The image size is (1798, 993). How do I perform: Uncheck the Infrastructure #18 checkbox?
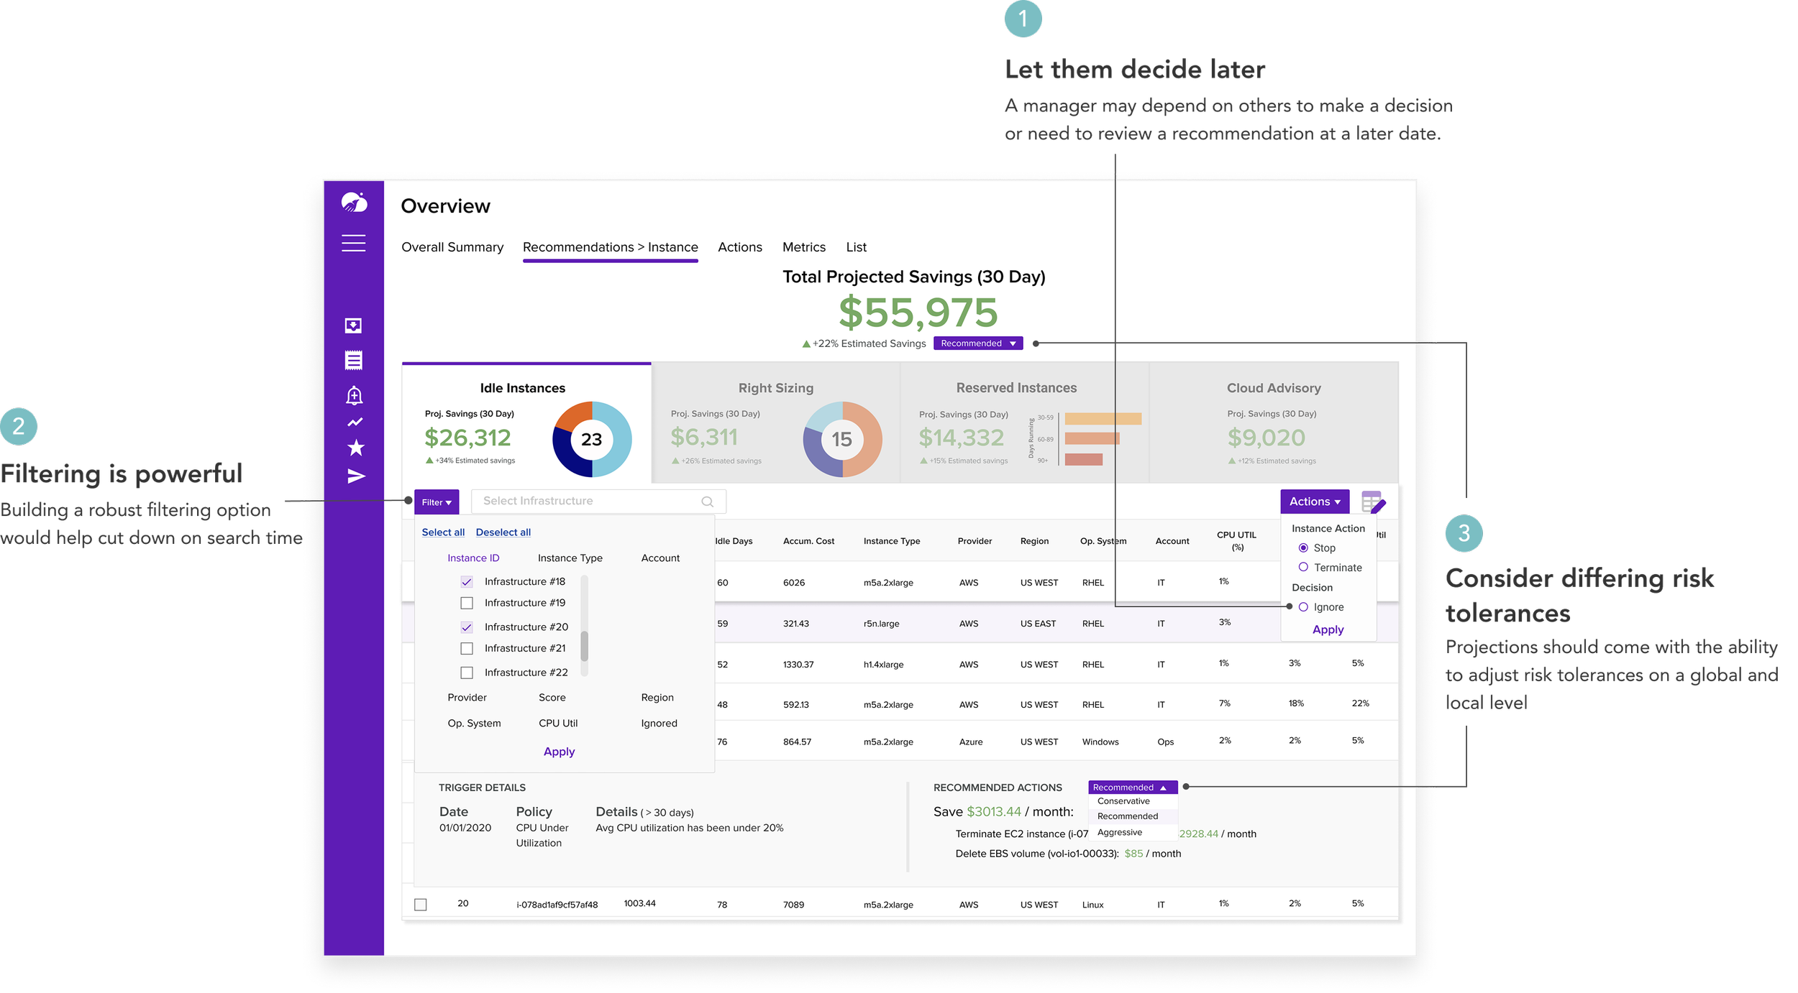(x=467, y=581)
